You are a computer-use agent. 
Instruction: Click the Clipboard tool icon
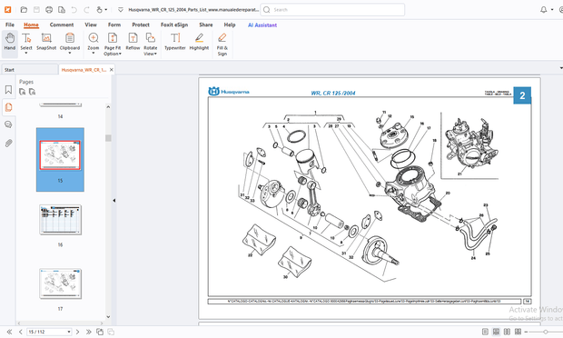point(70,38)
